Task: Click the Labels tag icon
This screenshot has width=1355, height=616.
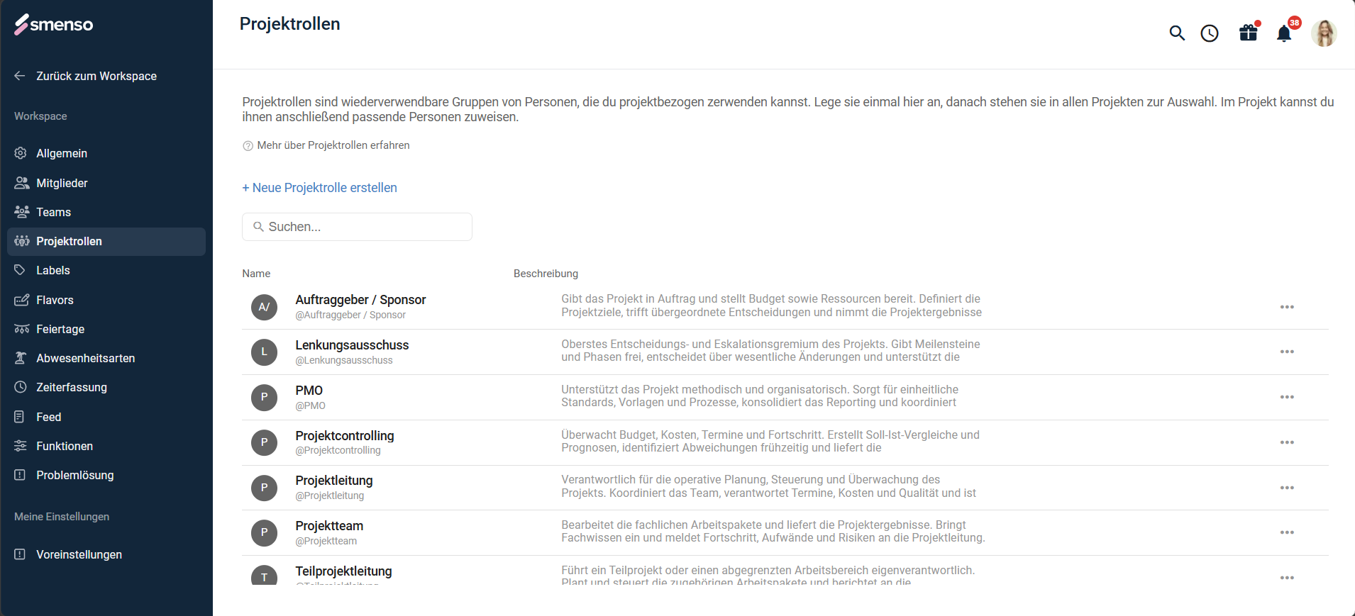Action: [x=20, y=270]
